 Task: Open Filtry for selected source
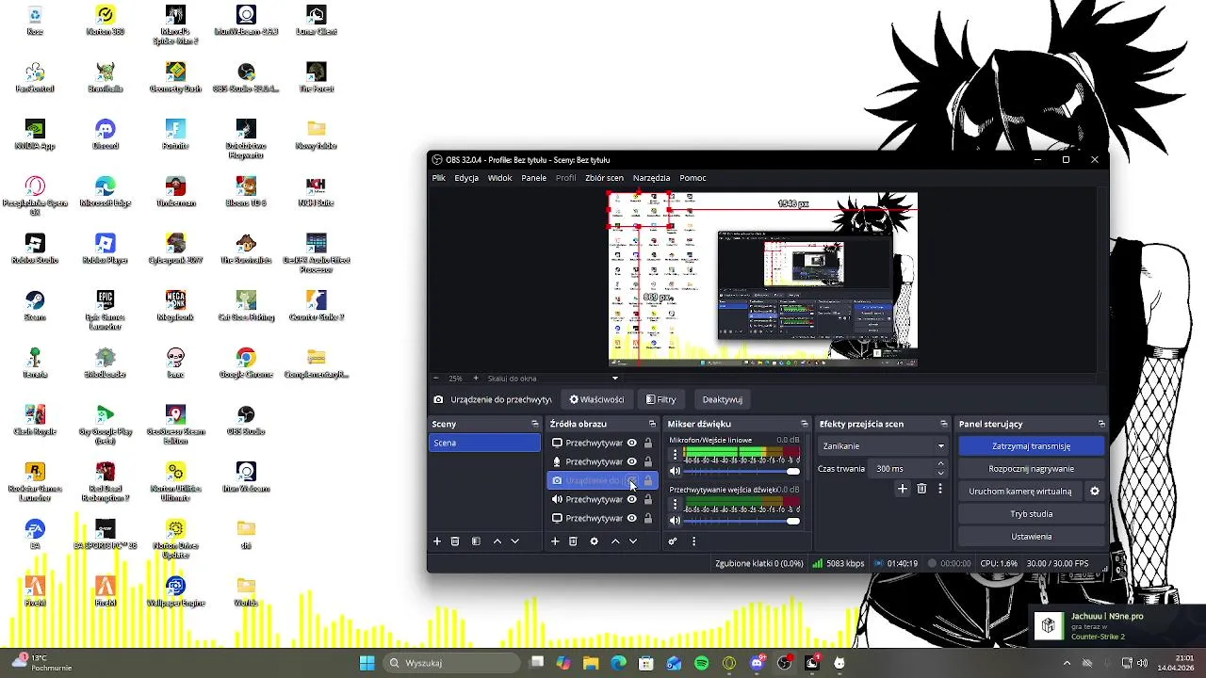coord(660,399)
